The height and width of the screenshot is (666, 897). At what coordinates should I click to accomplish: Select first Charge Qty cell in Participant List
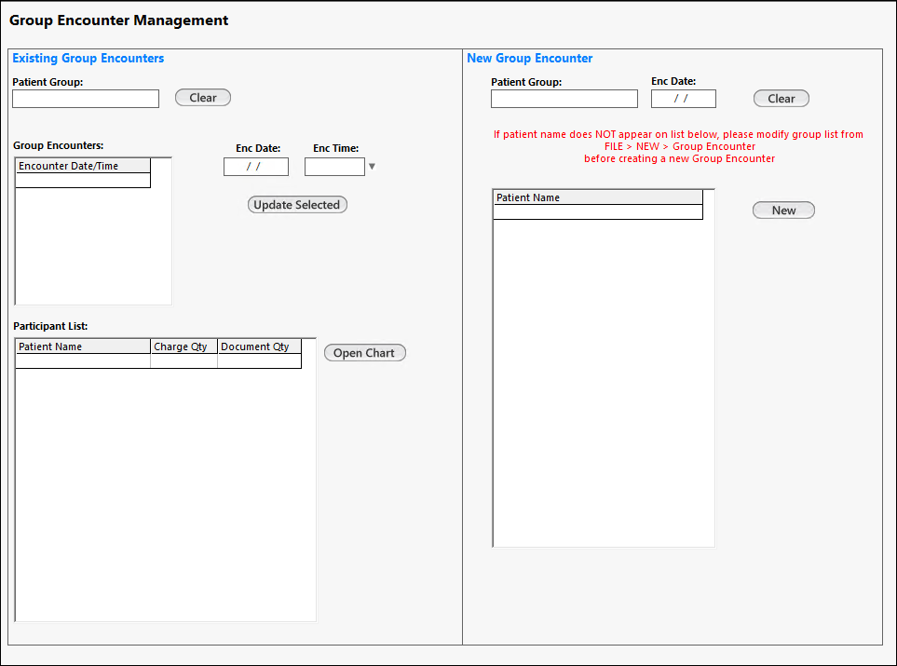[183, 361]
